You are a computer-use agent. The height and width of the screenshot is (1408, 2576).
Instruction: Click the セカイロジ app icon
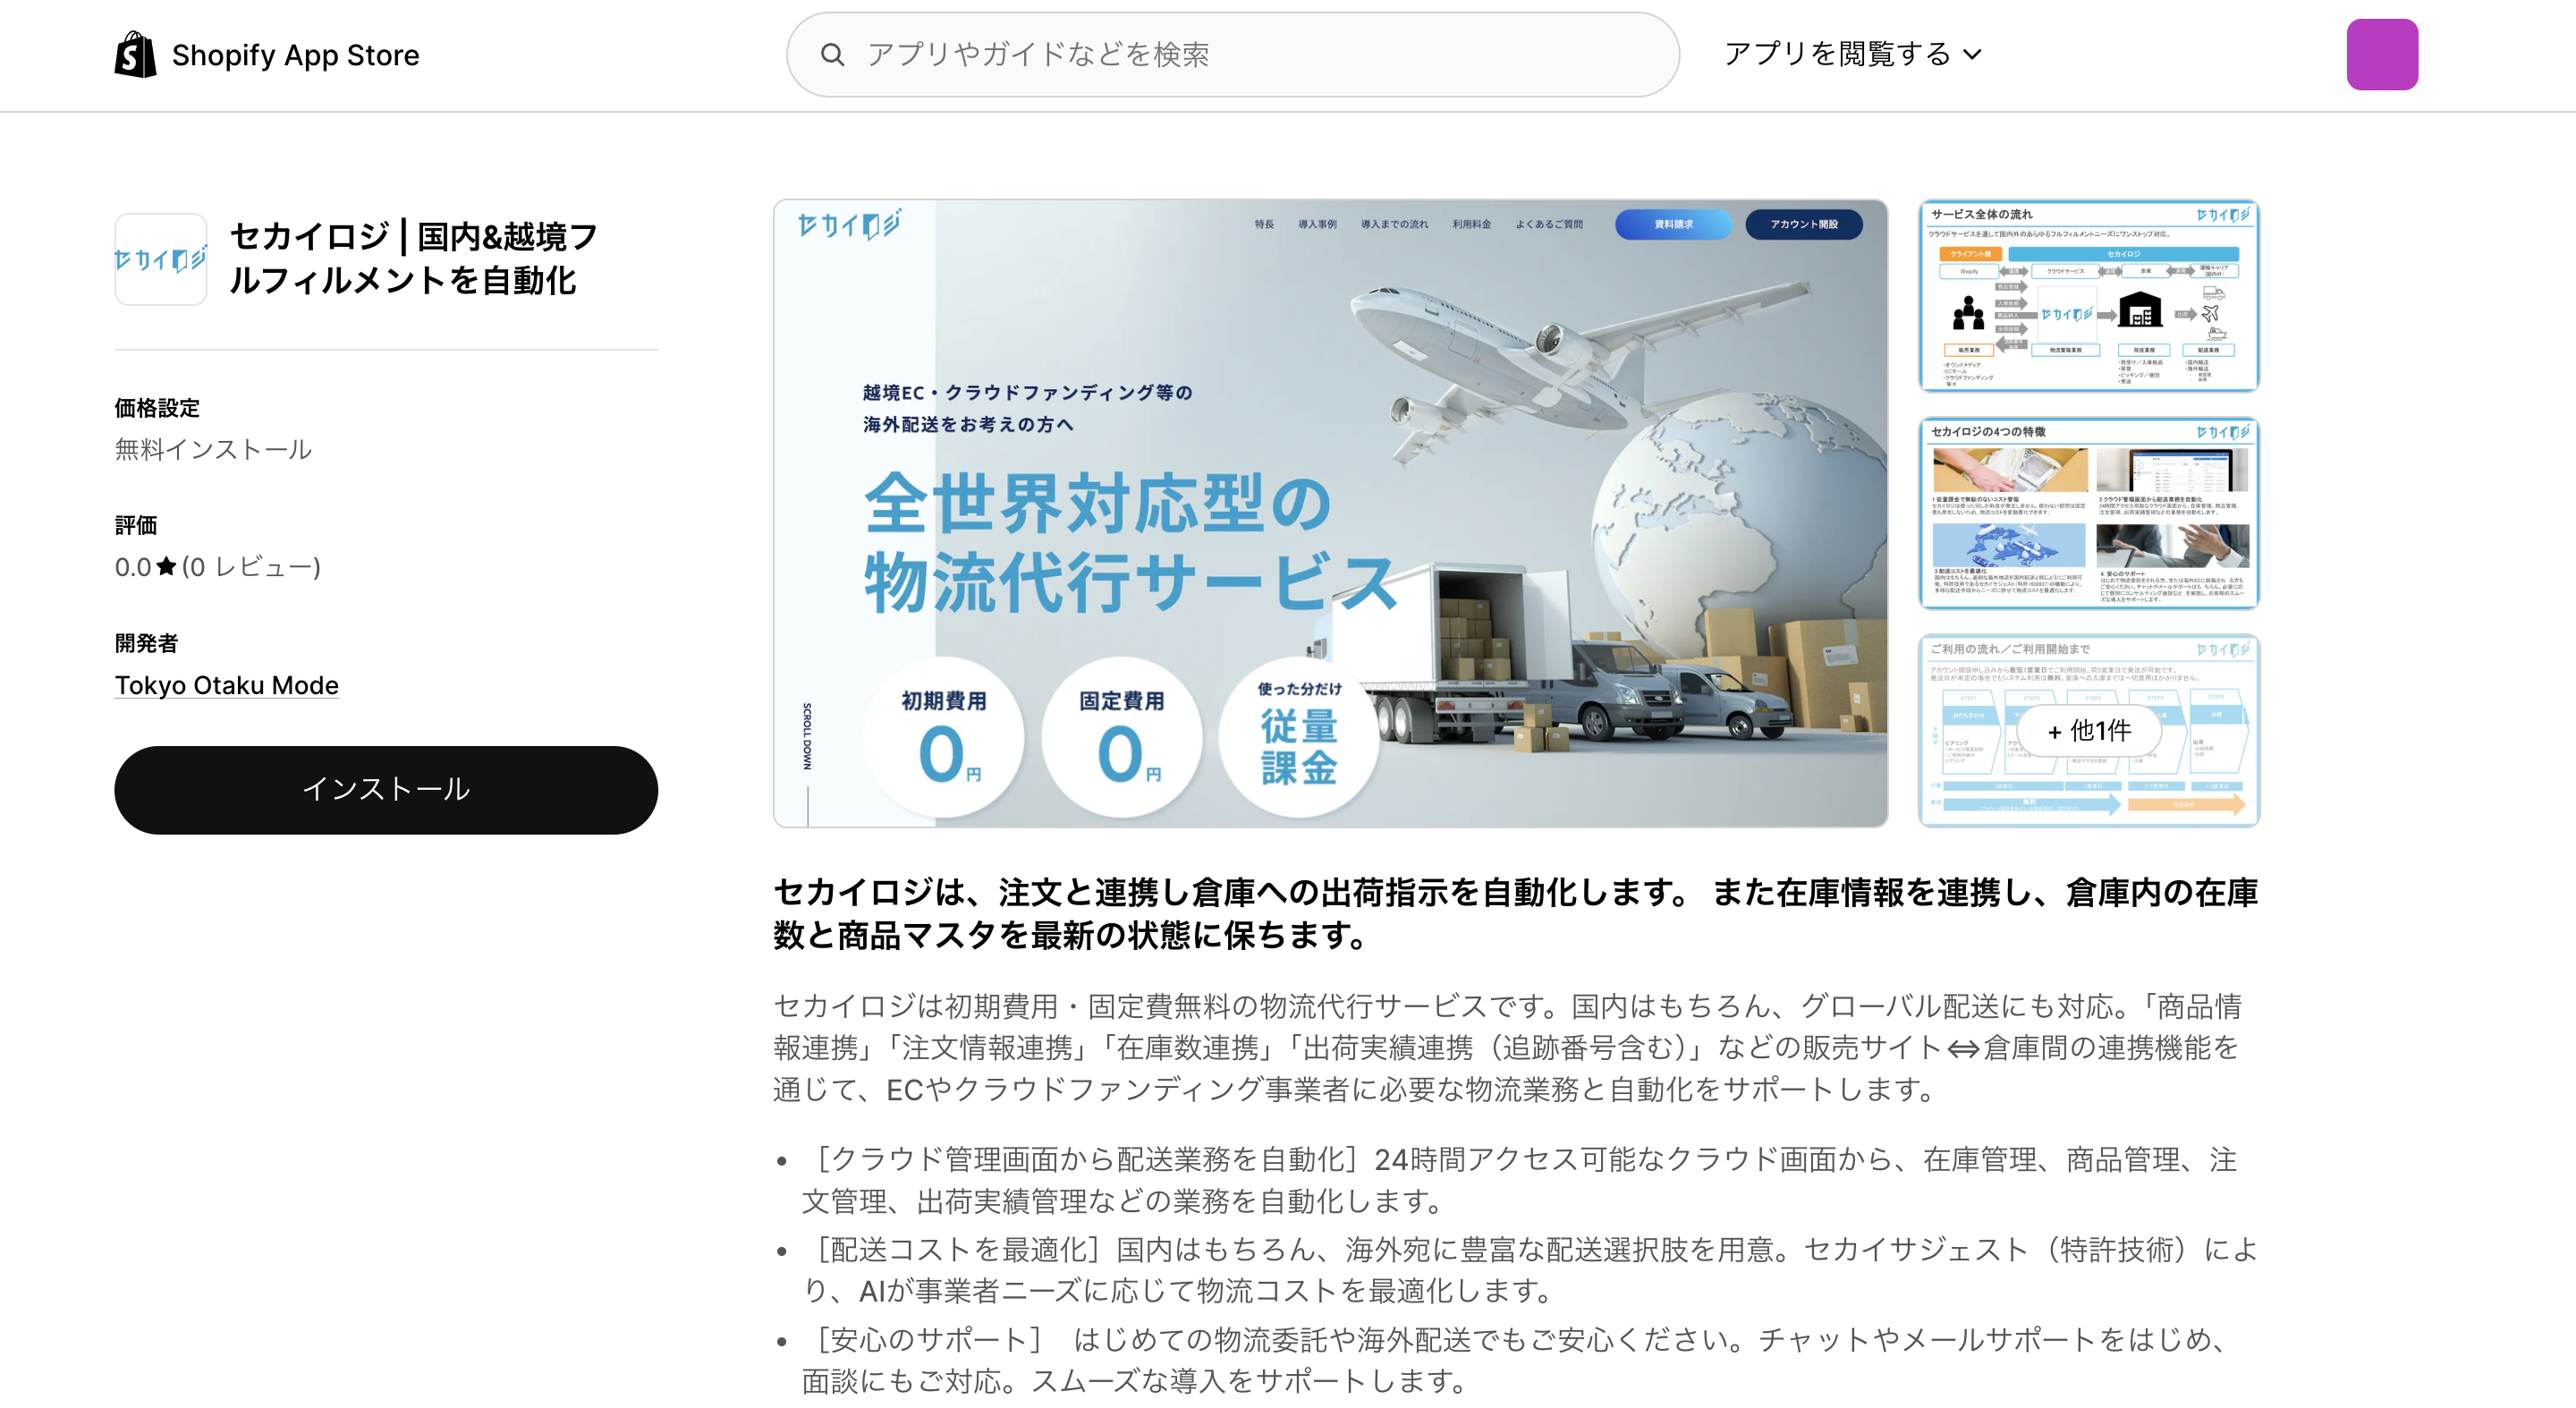pos(160,259)
